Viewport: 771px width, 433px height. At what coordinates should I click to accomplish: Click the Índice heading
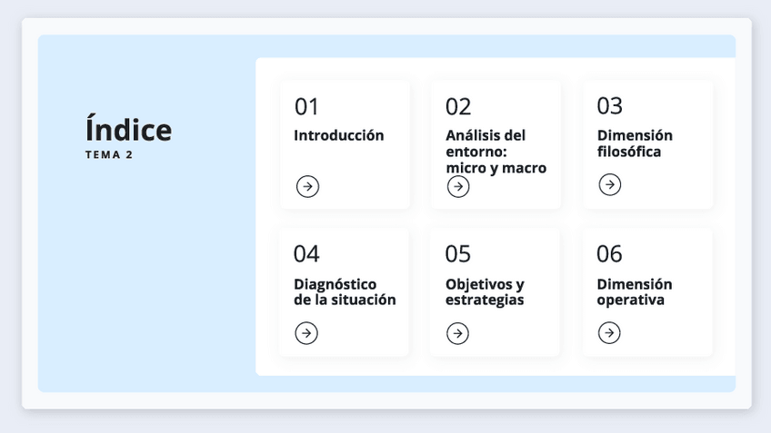pos(128,129)
